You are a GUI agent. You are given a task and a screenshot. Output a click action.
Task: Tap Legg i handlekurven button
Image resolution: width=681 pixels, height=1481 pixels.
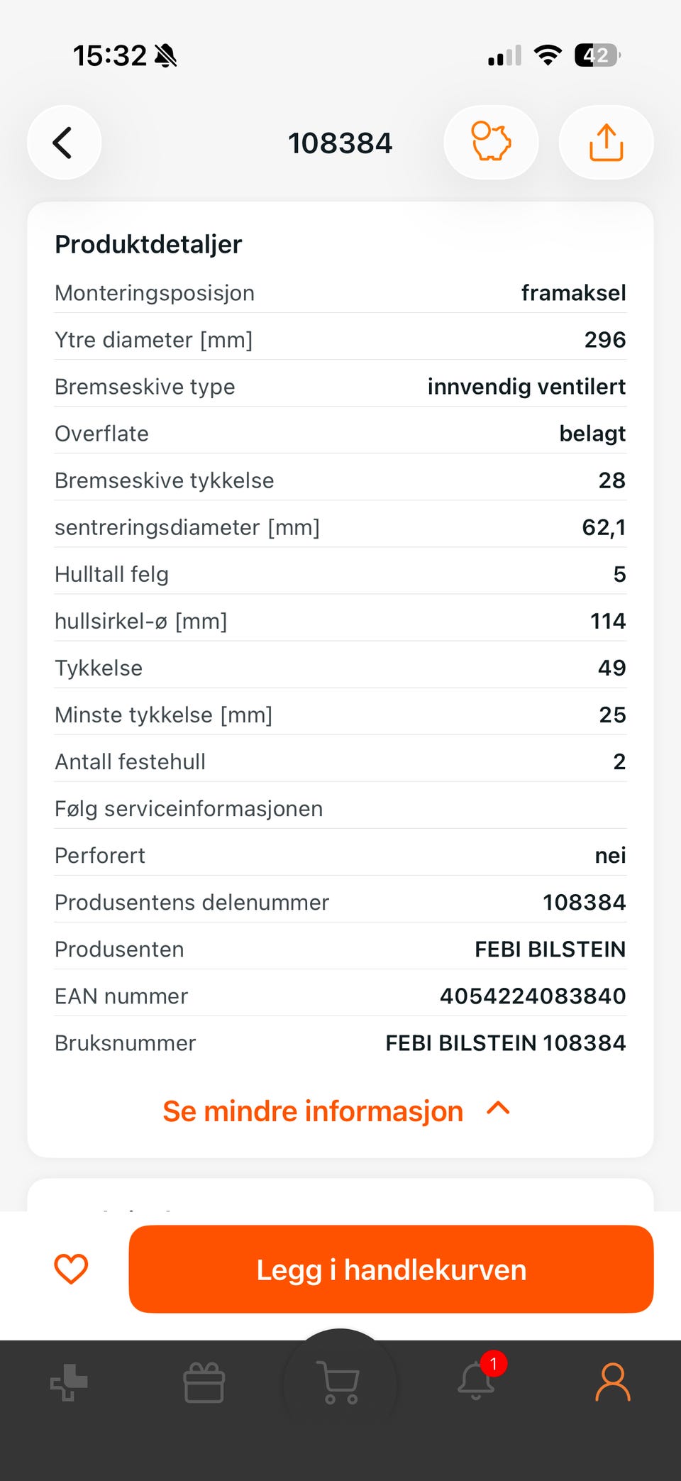391,1269
